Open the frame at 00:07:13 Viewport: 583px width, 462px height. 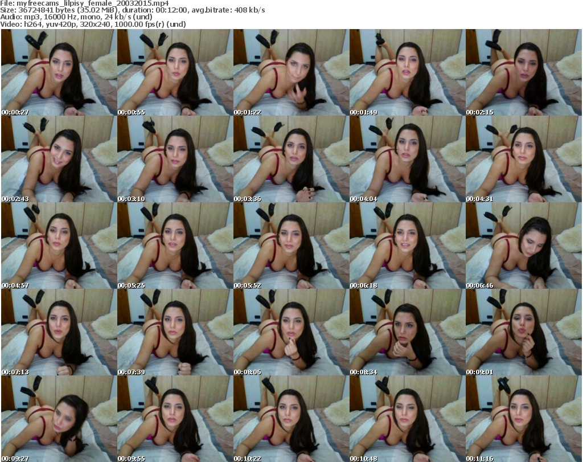58,332
